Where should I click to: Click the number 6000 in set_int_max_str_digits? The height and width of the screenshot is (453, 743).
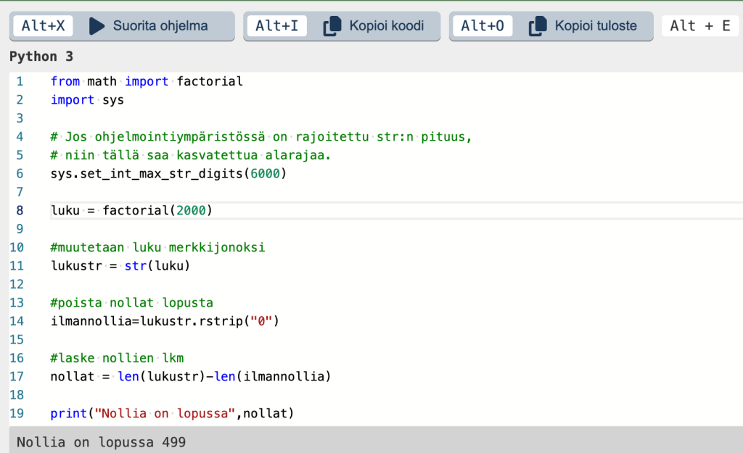coord(265,173)
